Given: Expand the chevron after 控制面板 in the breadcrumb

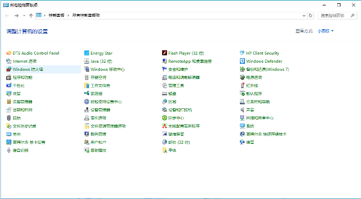Looking at the screenshot, I should coord(69,16).
